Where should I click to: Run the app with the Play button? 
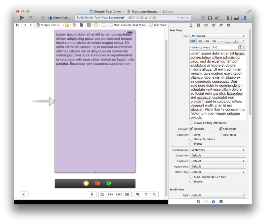[x=22, y=18]
